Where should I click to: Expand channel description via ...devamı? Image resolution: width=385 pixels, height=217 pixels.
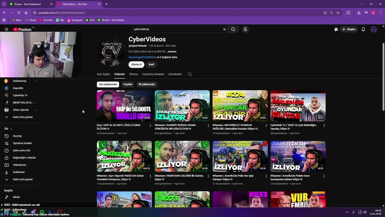click(171, 52)
